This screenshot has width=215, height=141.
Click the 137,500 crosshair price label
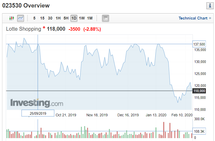pos(199,44)
